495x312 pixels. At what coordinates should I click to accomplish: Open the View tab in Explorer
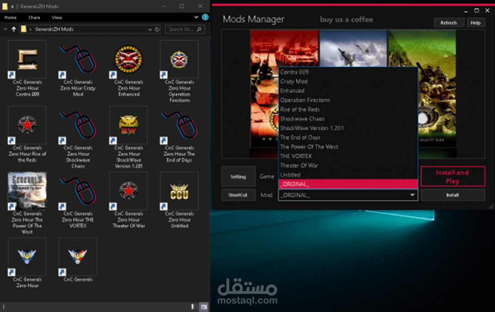pos(57,18)
